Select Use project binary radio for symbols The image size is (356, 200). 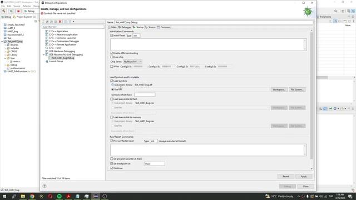click(112, 85)
